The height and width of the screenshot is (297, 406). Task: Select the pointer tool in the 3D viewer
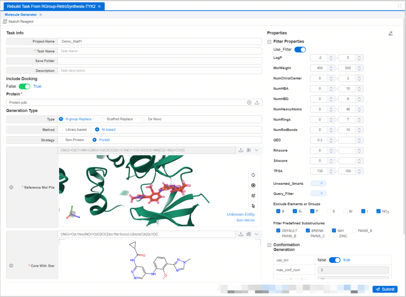pos(254,206)
